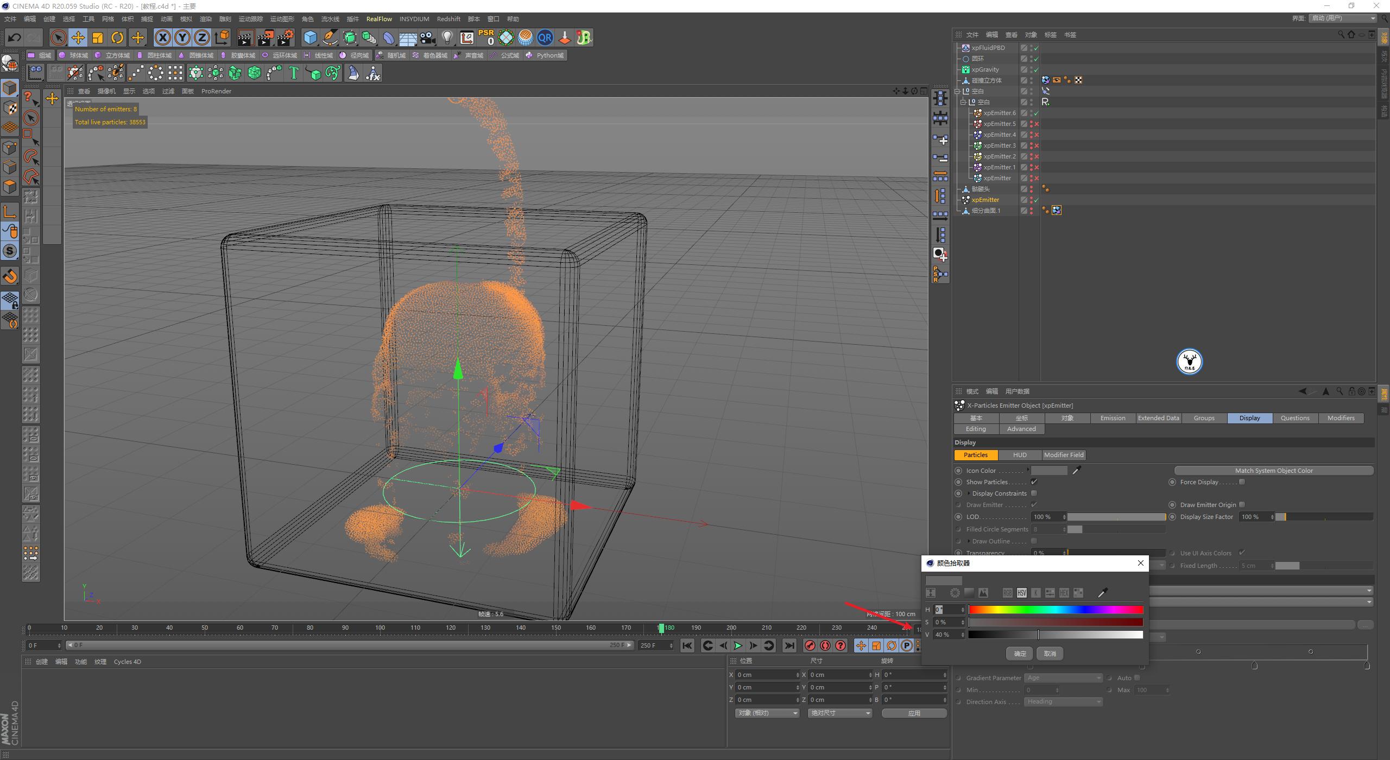Lock the Y axis in the toolbar
Image resolution: width=1390 pixels, height=760 pixels.
point(182,37)
